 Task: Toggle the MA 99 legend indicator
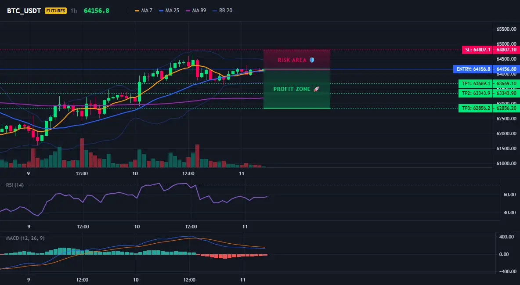coord(196,11)
